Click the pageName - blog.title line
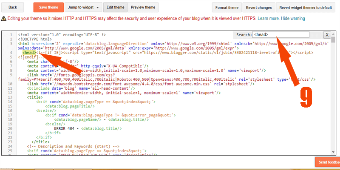This screenshot has width=340, height=170. click(x=101, y=119)
